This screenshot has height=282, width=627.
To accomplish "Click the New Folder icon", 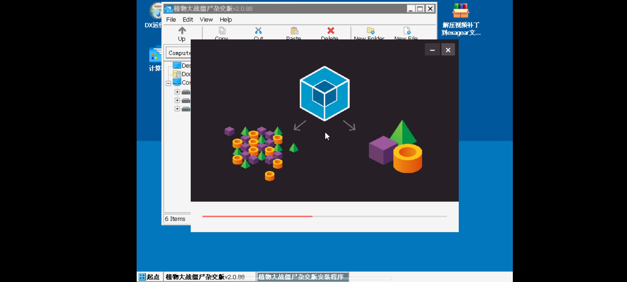I will click(370, 31).
